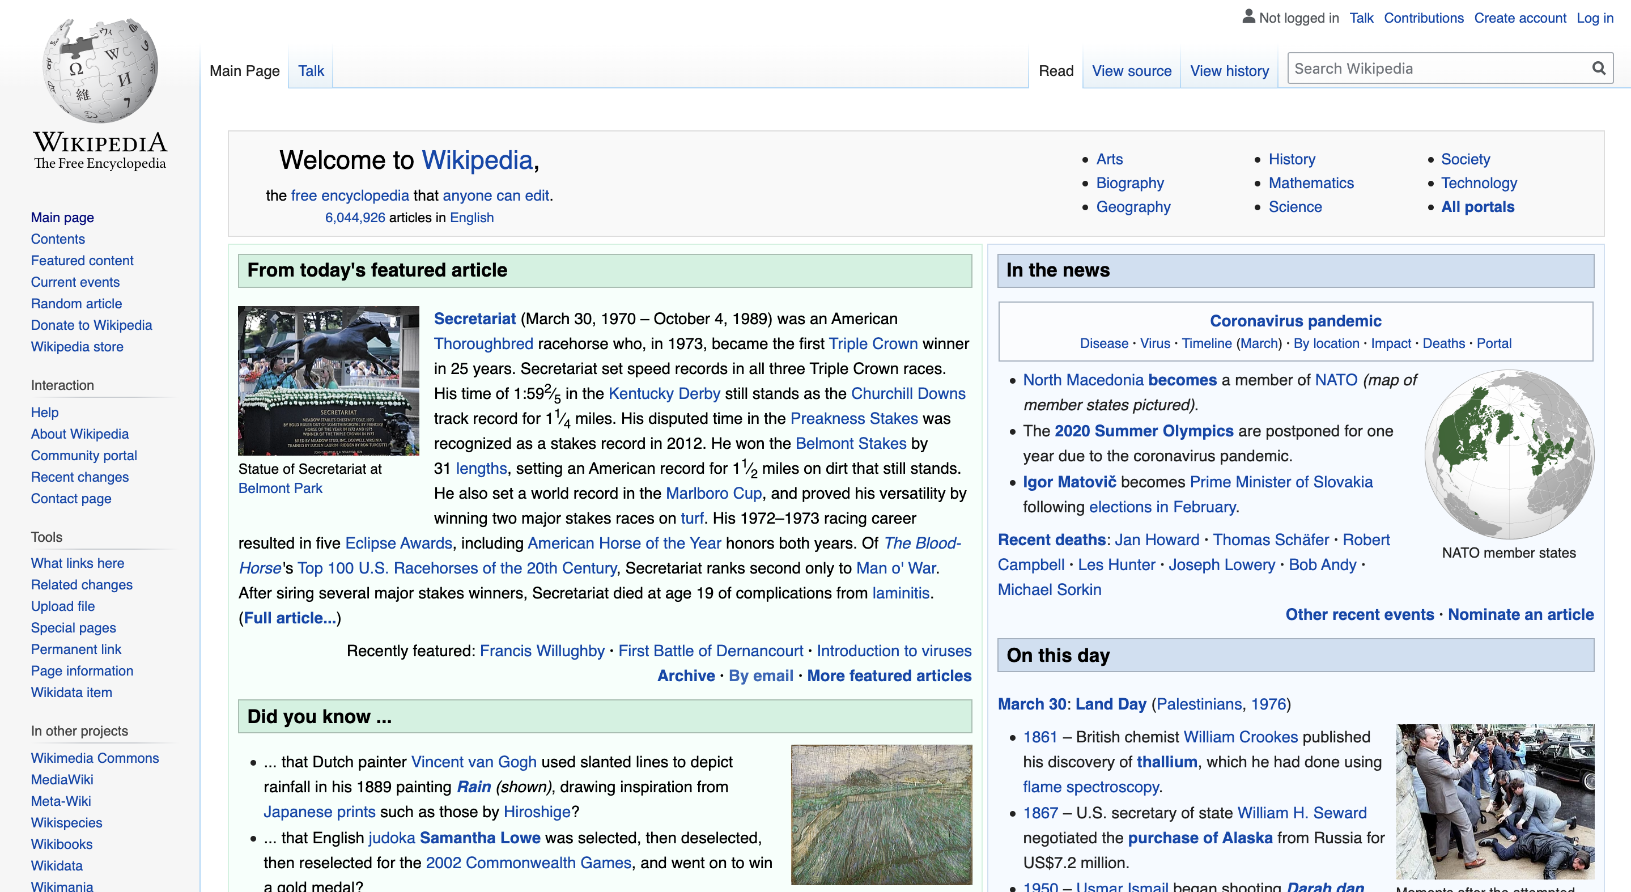Open the Secretariat statue photo
Image resolution: width=1631 pixels, height=892 pixels.
328,380
